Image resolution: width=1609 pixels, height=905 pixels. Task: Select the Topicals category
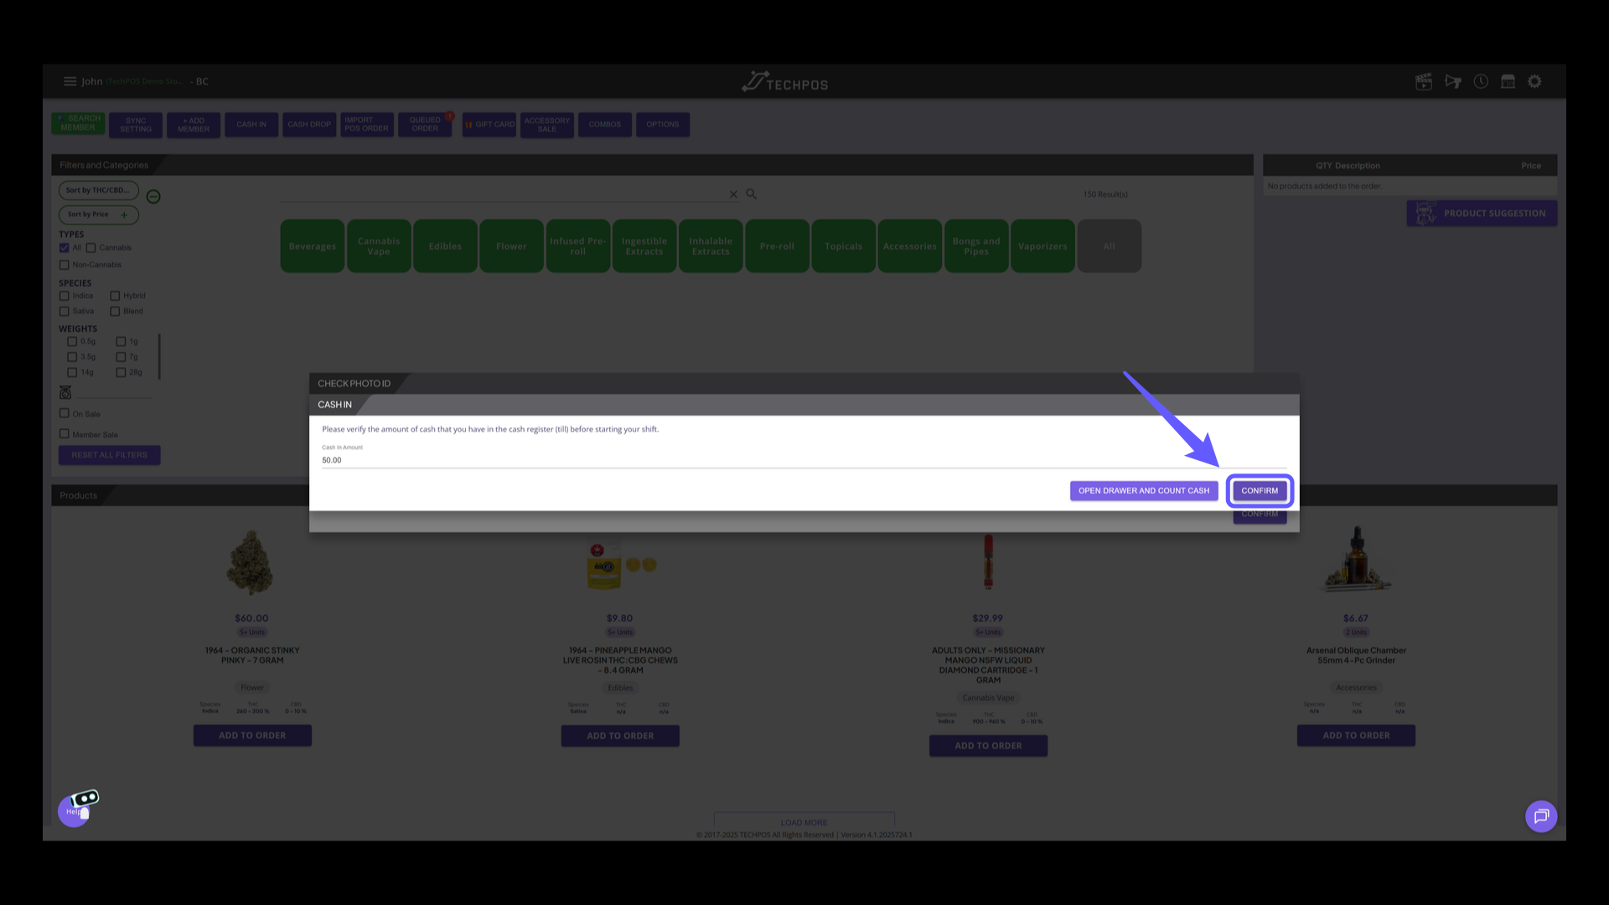(844, 246)
